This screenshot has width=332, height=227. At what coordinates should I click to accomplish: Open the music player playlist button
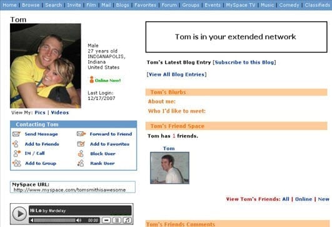(117, 220)
